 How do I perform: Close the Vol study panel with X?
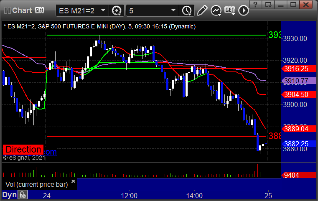73,181
